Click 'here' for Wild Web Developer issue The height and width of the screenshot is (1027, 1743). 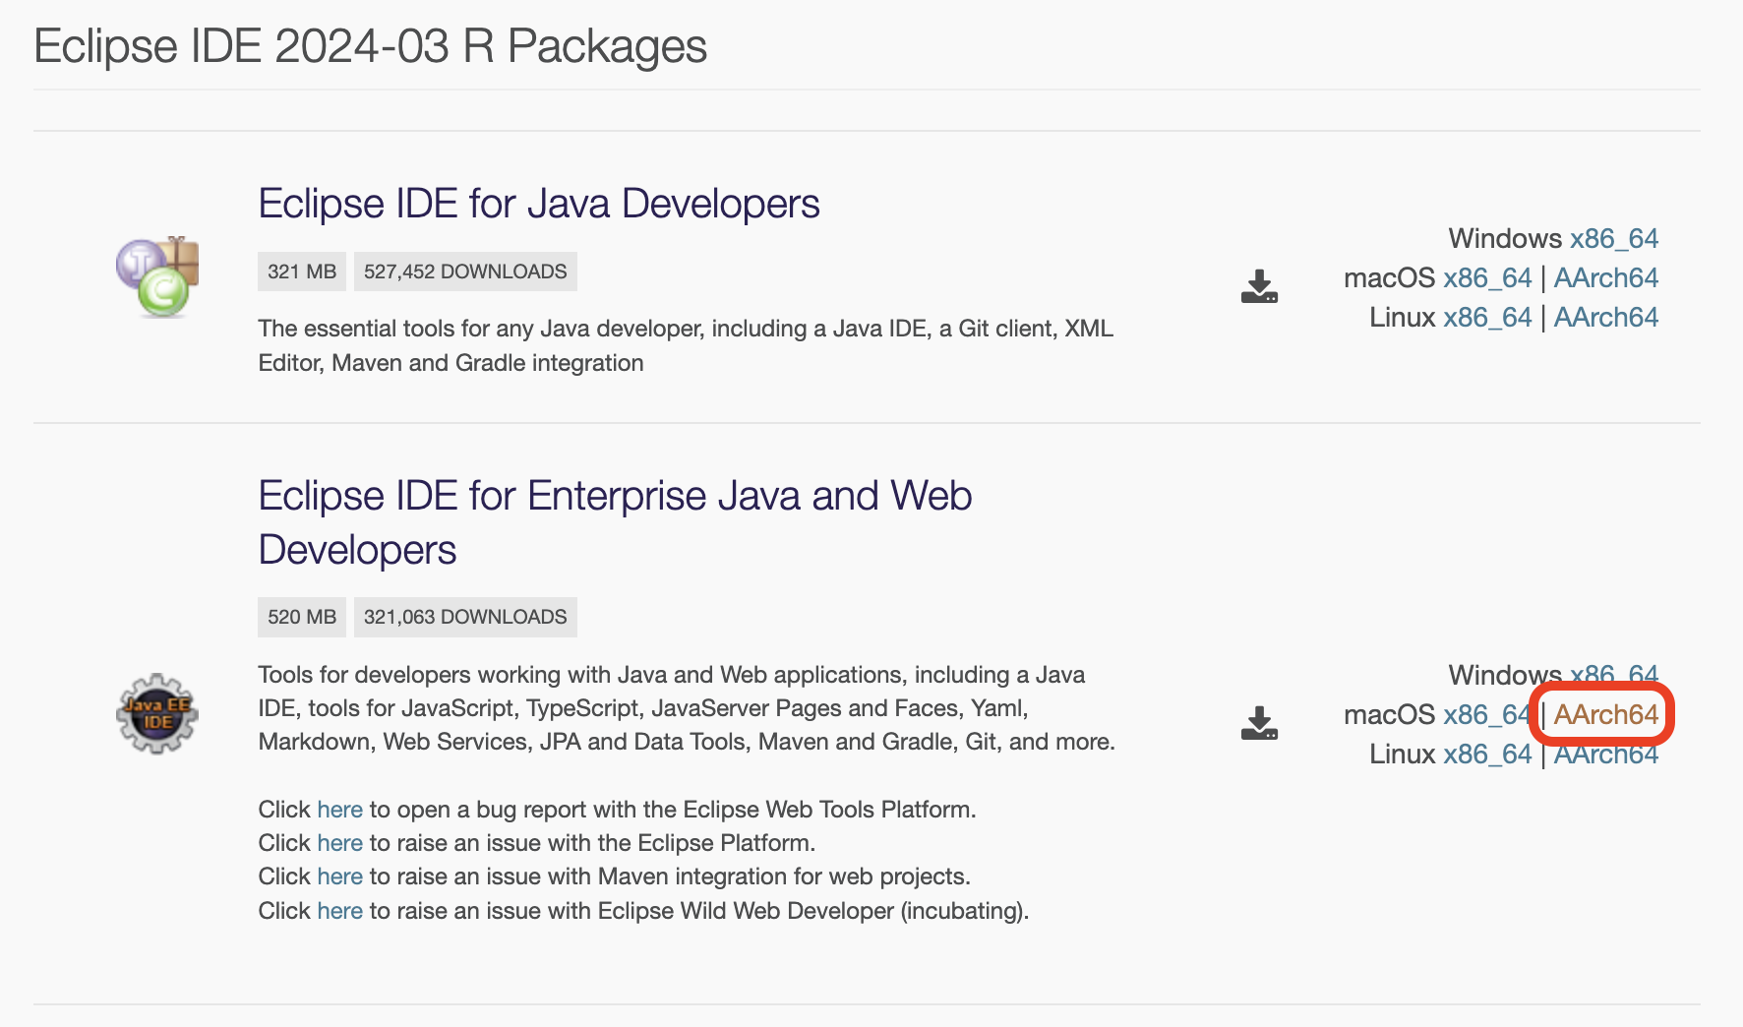click(x=339, y=911)
